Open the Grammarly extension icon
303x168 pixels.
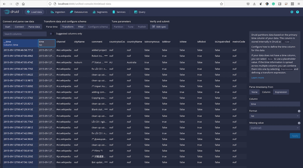(x=273, y=4)
